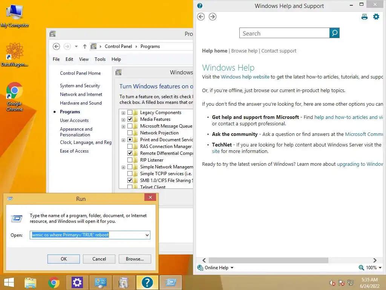Open the Windows help website link
This screenshot has width=386, height=290.
click(x=245, y=77)
